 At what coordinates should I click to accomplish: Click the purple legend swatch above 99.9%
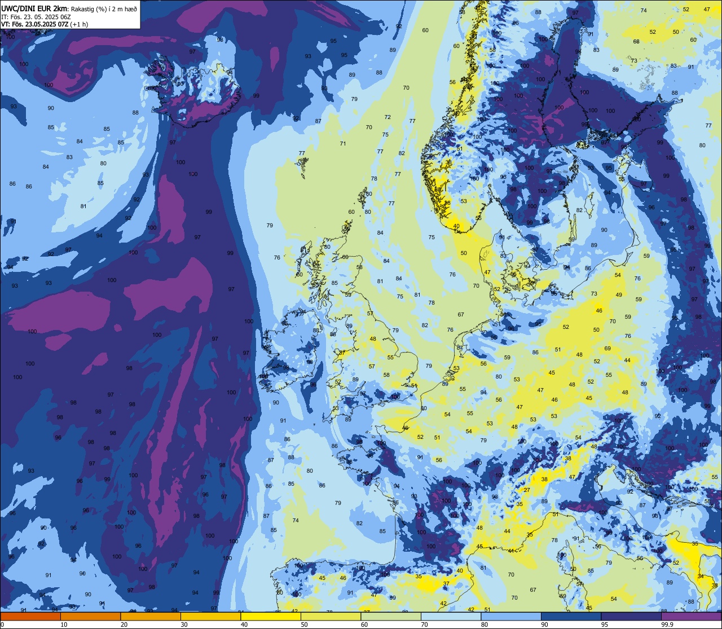pos(692,617)
